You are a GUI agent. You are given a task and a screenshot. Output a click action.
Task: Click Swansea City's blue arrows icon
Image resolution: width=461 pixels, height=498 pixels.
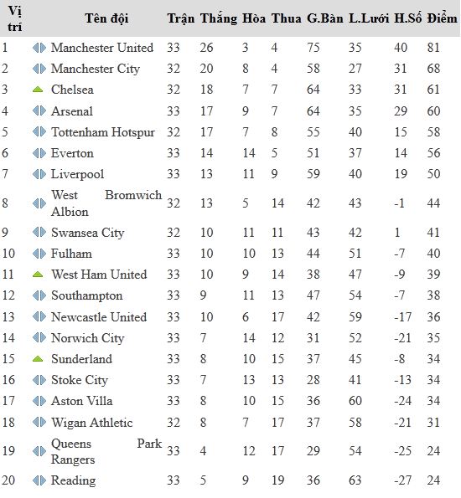pos(39,233)
